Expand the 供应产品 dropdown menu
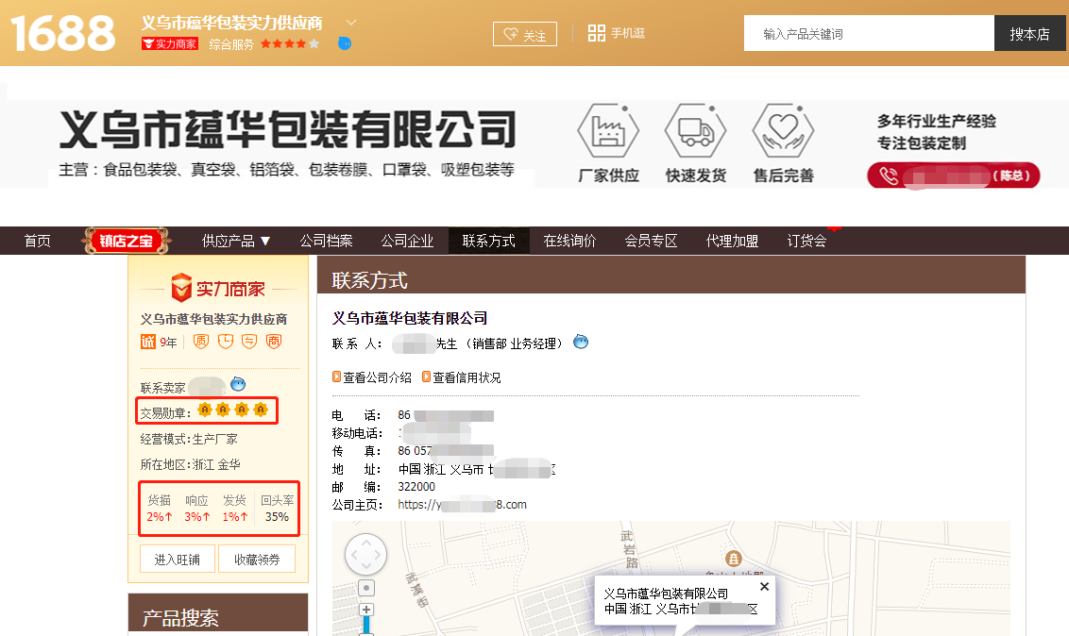Screen dimensions: 1069x636 click(x=236, y=241)
